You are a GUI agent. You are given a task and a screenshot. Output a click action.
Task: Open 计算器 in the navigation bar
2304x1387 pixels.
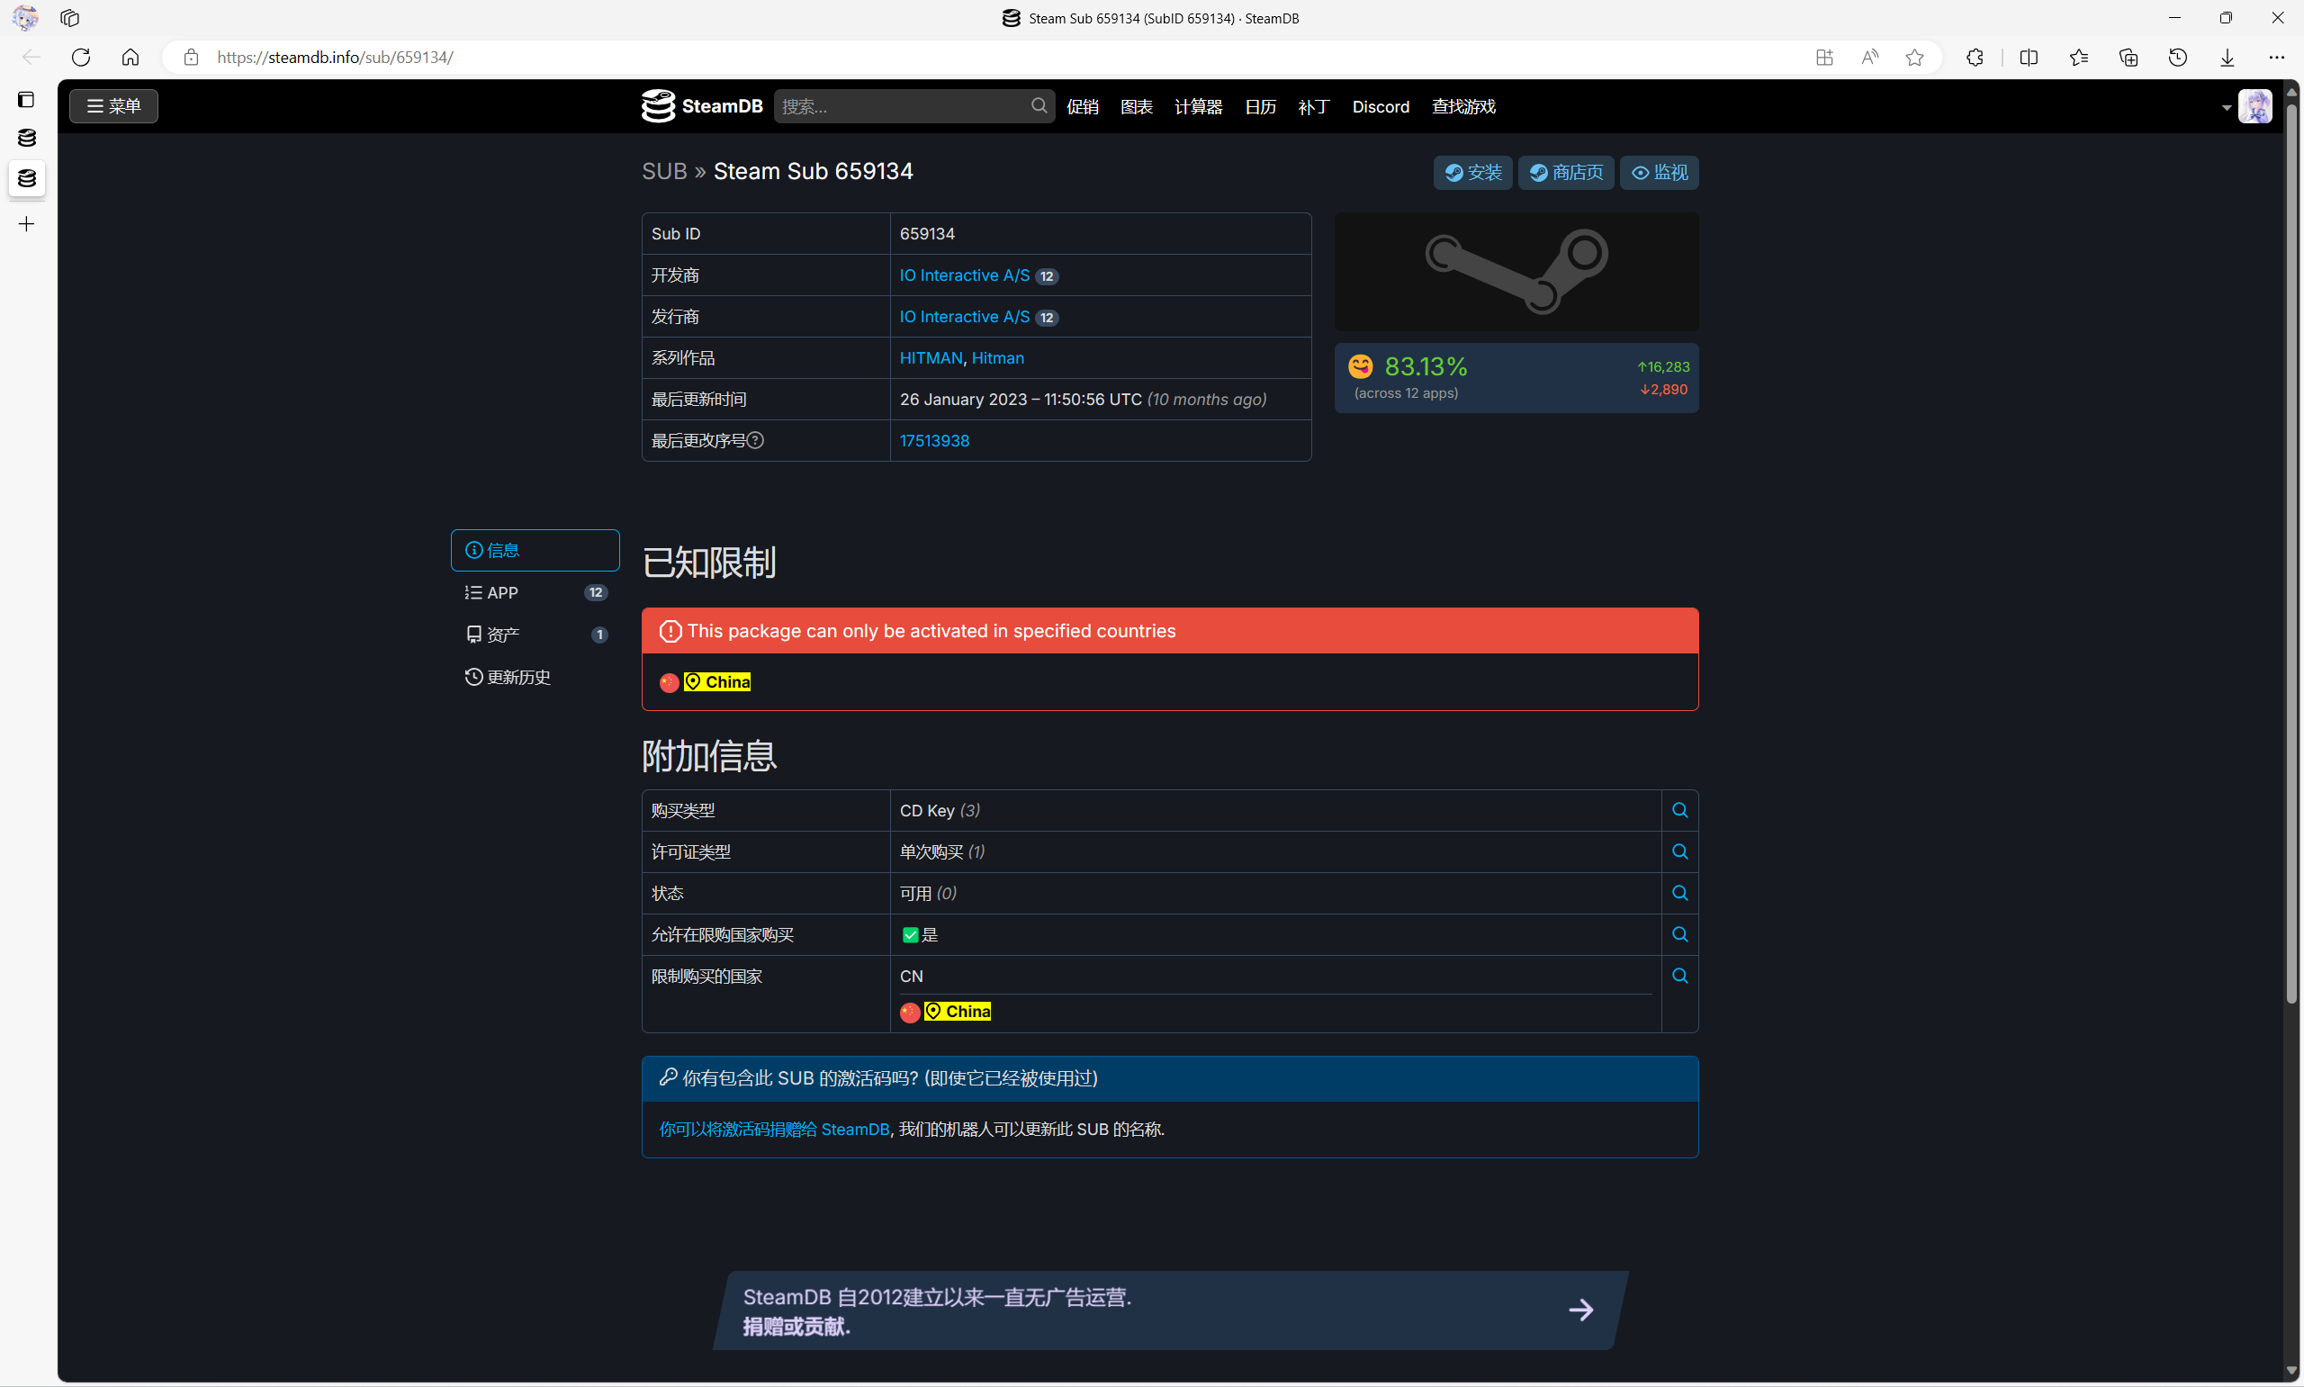coord(1198,106)
